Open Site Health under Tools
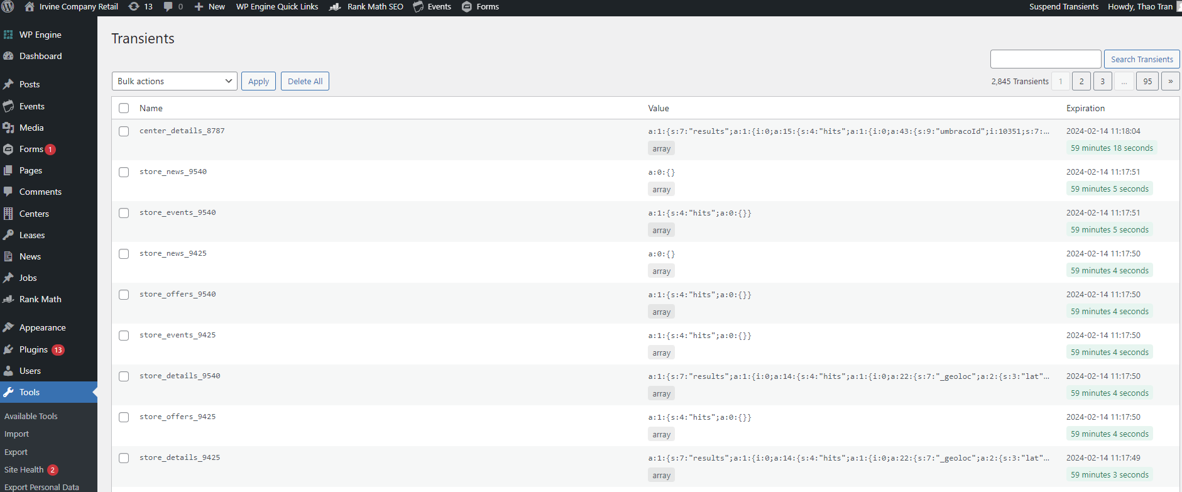 coord(24,469)
